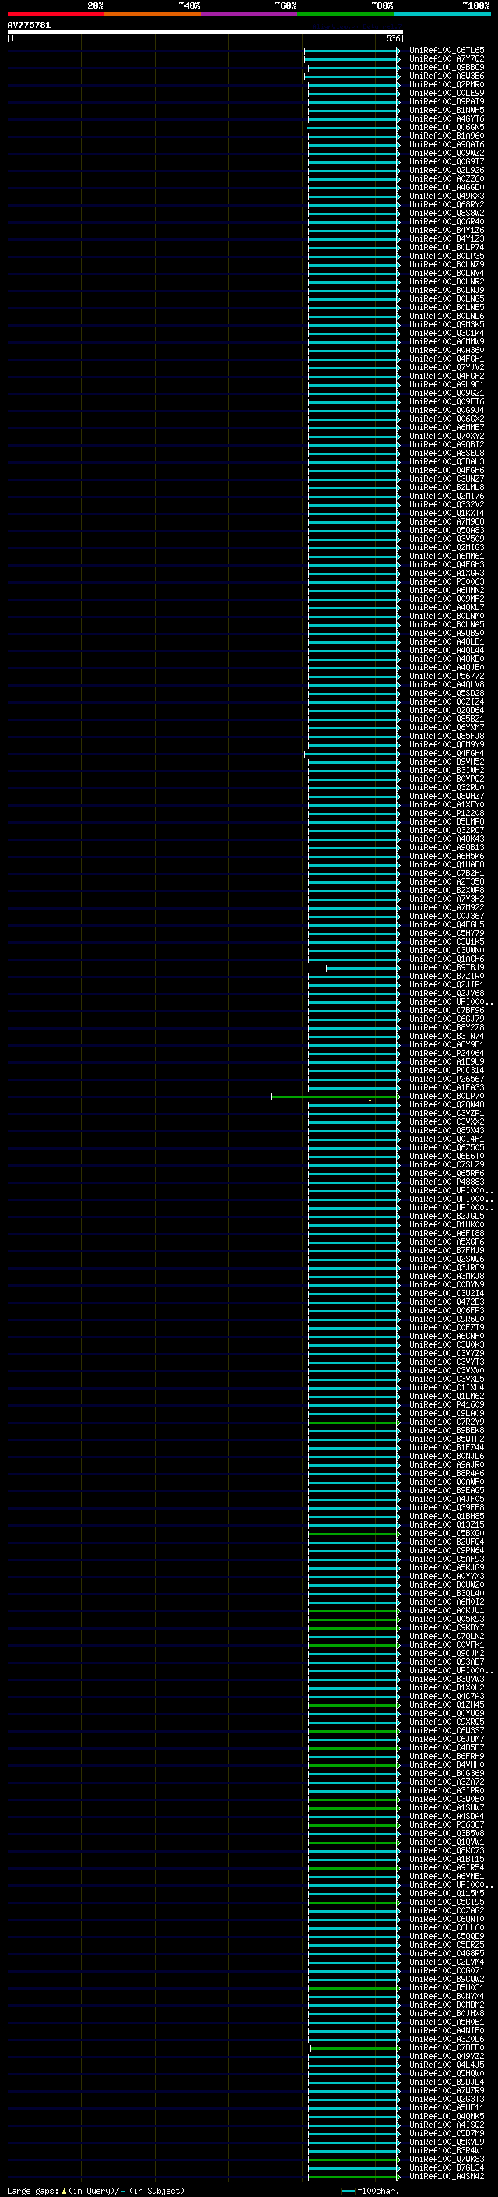This screenshot has height=2197, width=498.
Task: Select the UniRef100_P24064 label
Action: click(447, 1054)
